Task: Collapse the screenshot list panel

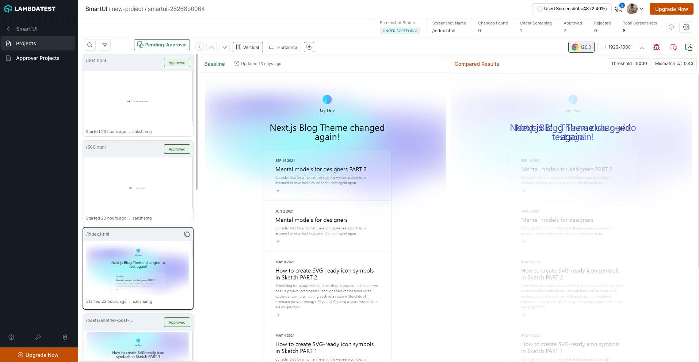Action: pos(200,47)
